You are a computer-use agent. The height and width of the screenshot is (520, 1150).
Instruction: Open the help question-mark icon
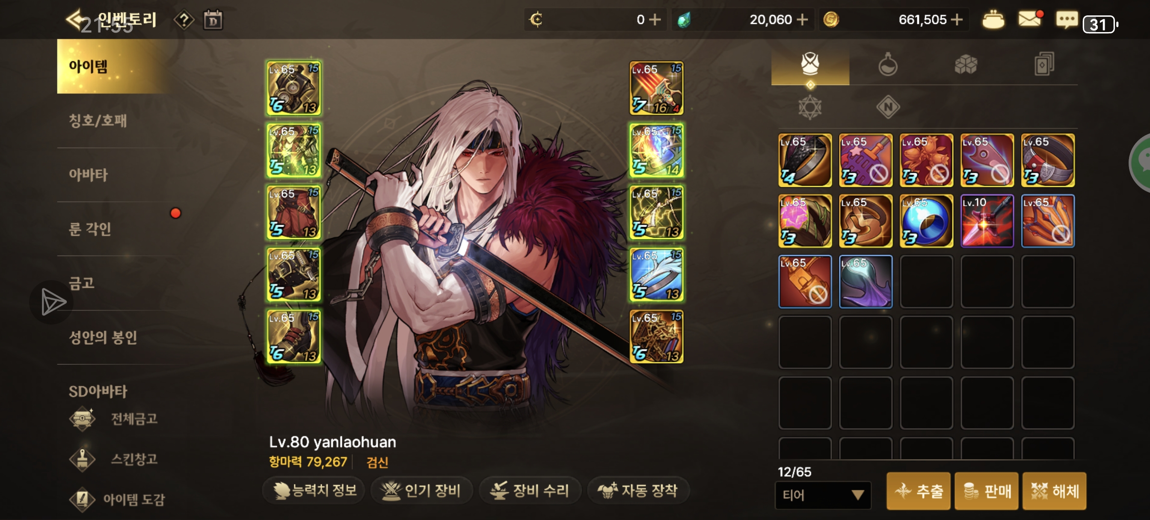click(x=184, y=20)
